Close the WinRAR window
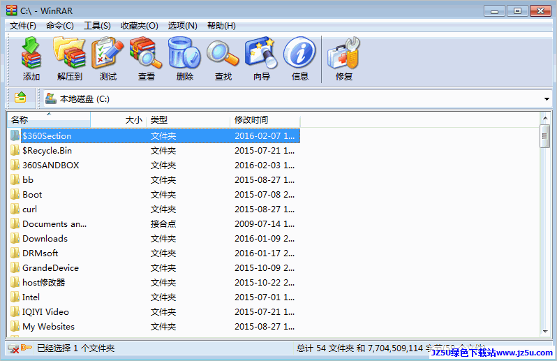The height and width of the screenshot is (361, 557). pos(540,11)
